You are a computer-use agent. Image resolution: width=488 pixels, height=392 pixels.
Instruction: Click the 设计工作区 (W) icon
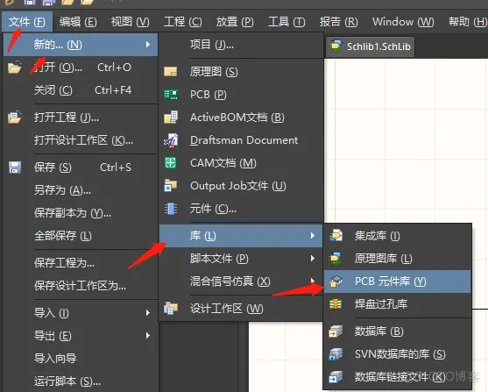point(171,309)
